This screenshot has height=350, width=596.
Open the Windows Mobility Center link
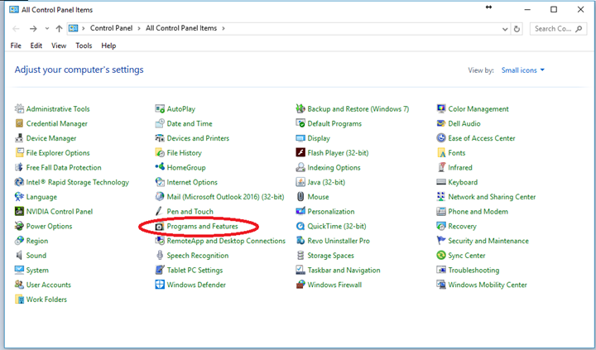coord(488,285)
